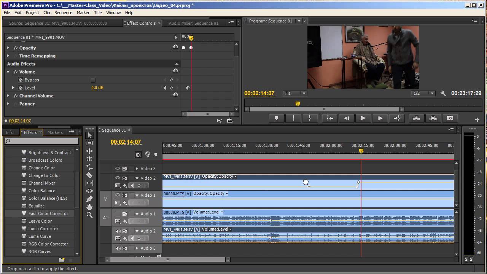Click the timeline timecode 00:02:14:07
The image size is (487, 274).
pos(126,142)
